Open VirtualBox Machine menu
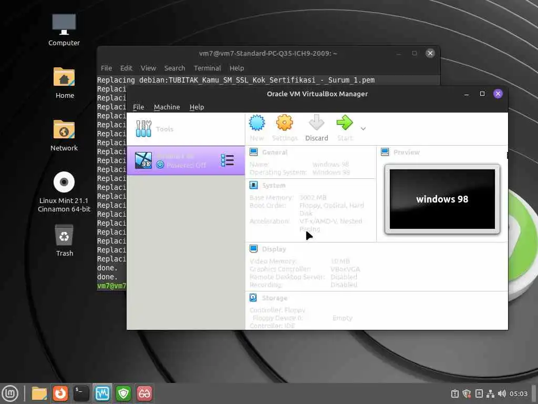This screenshot has height=404, width=538. (167, 107)
